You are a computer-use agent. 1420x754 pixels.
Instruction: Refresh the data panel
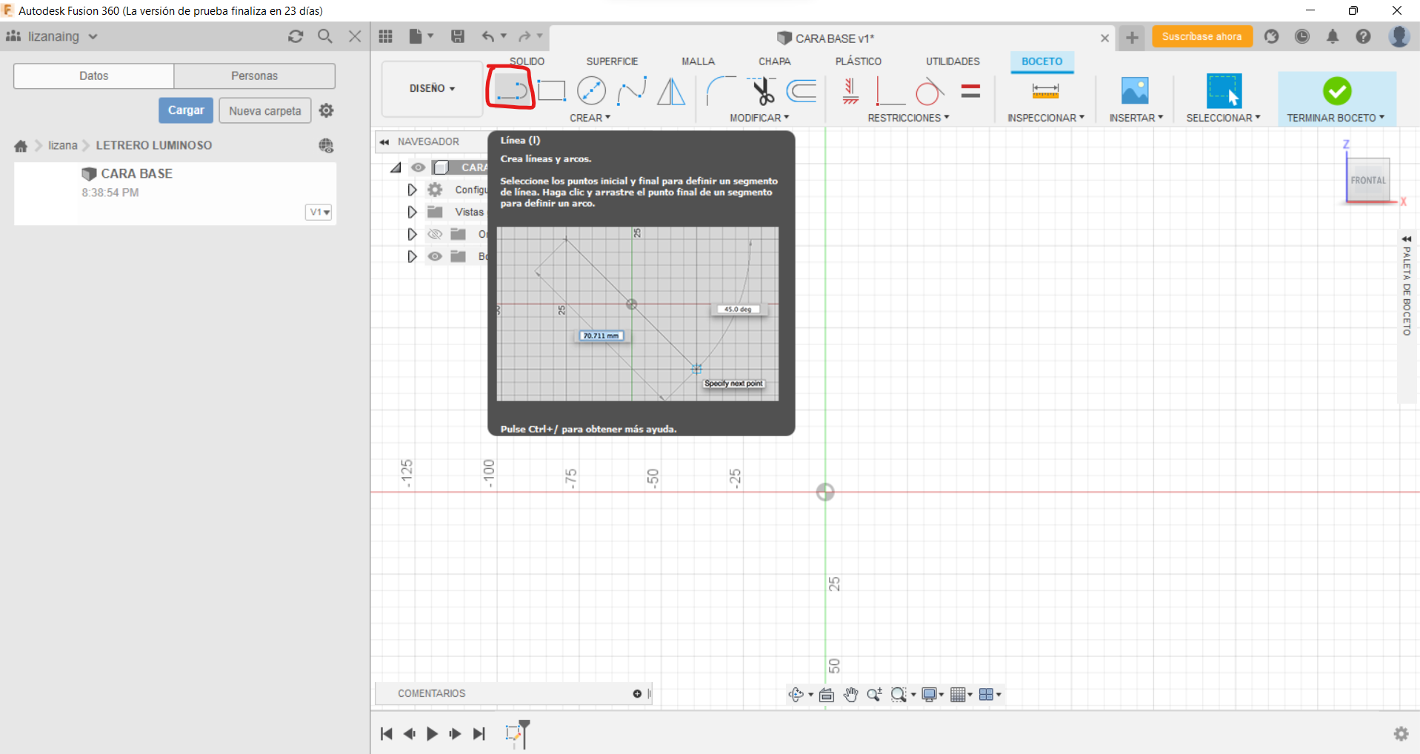[x=296, y=36]
